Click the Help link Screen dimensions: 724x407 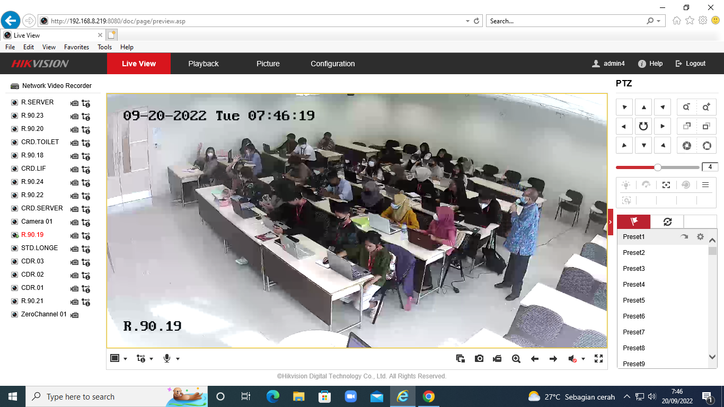coord(650,64)
